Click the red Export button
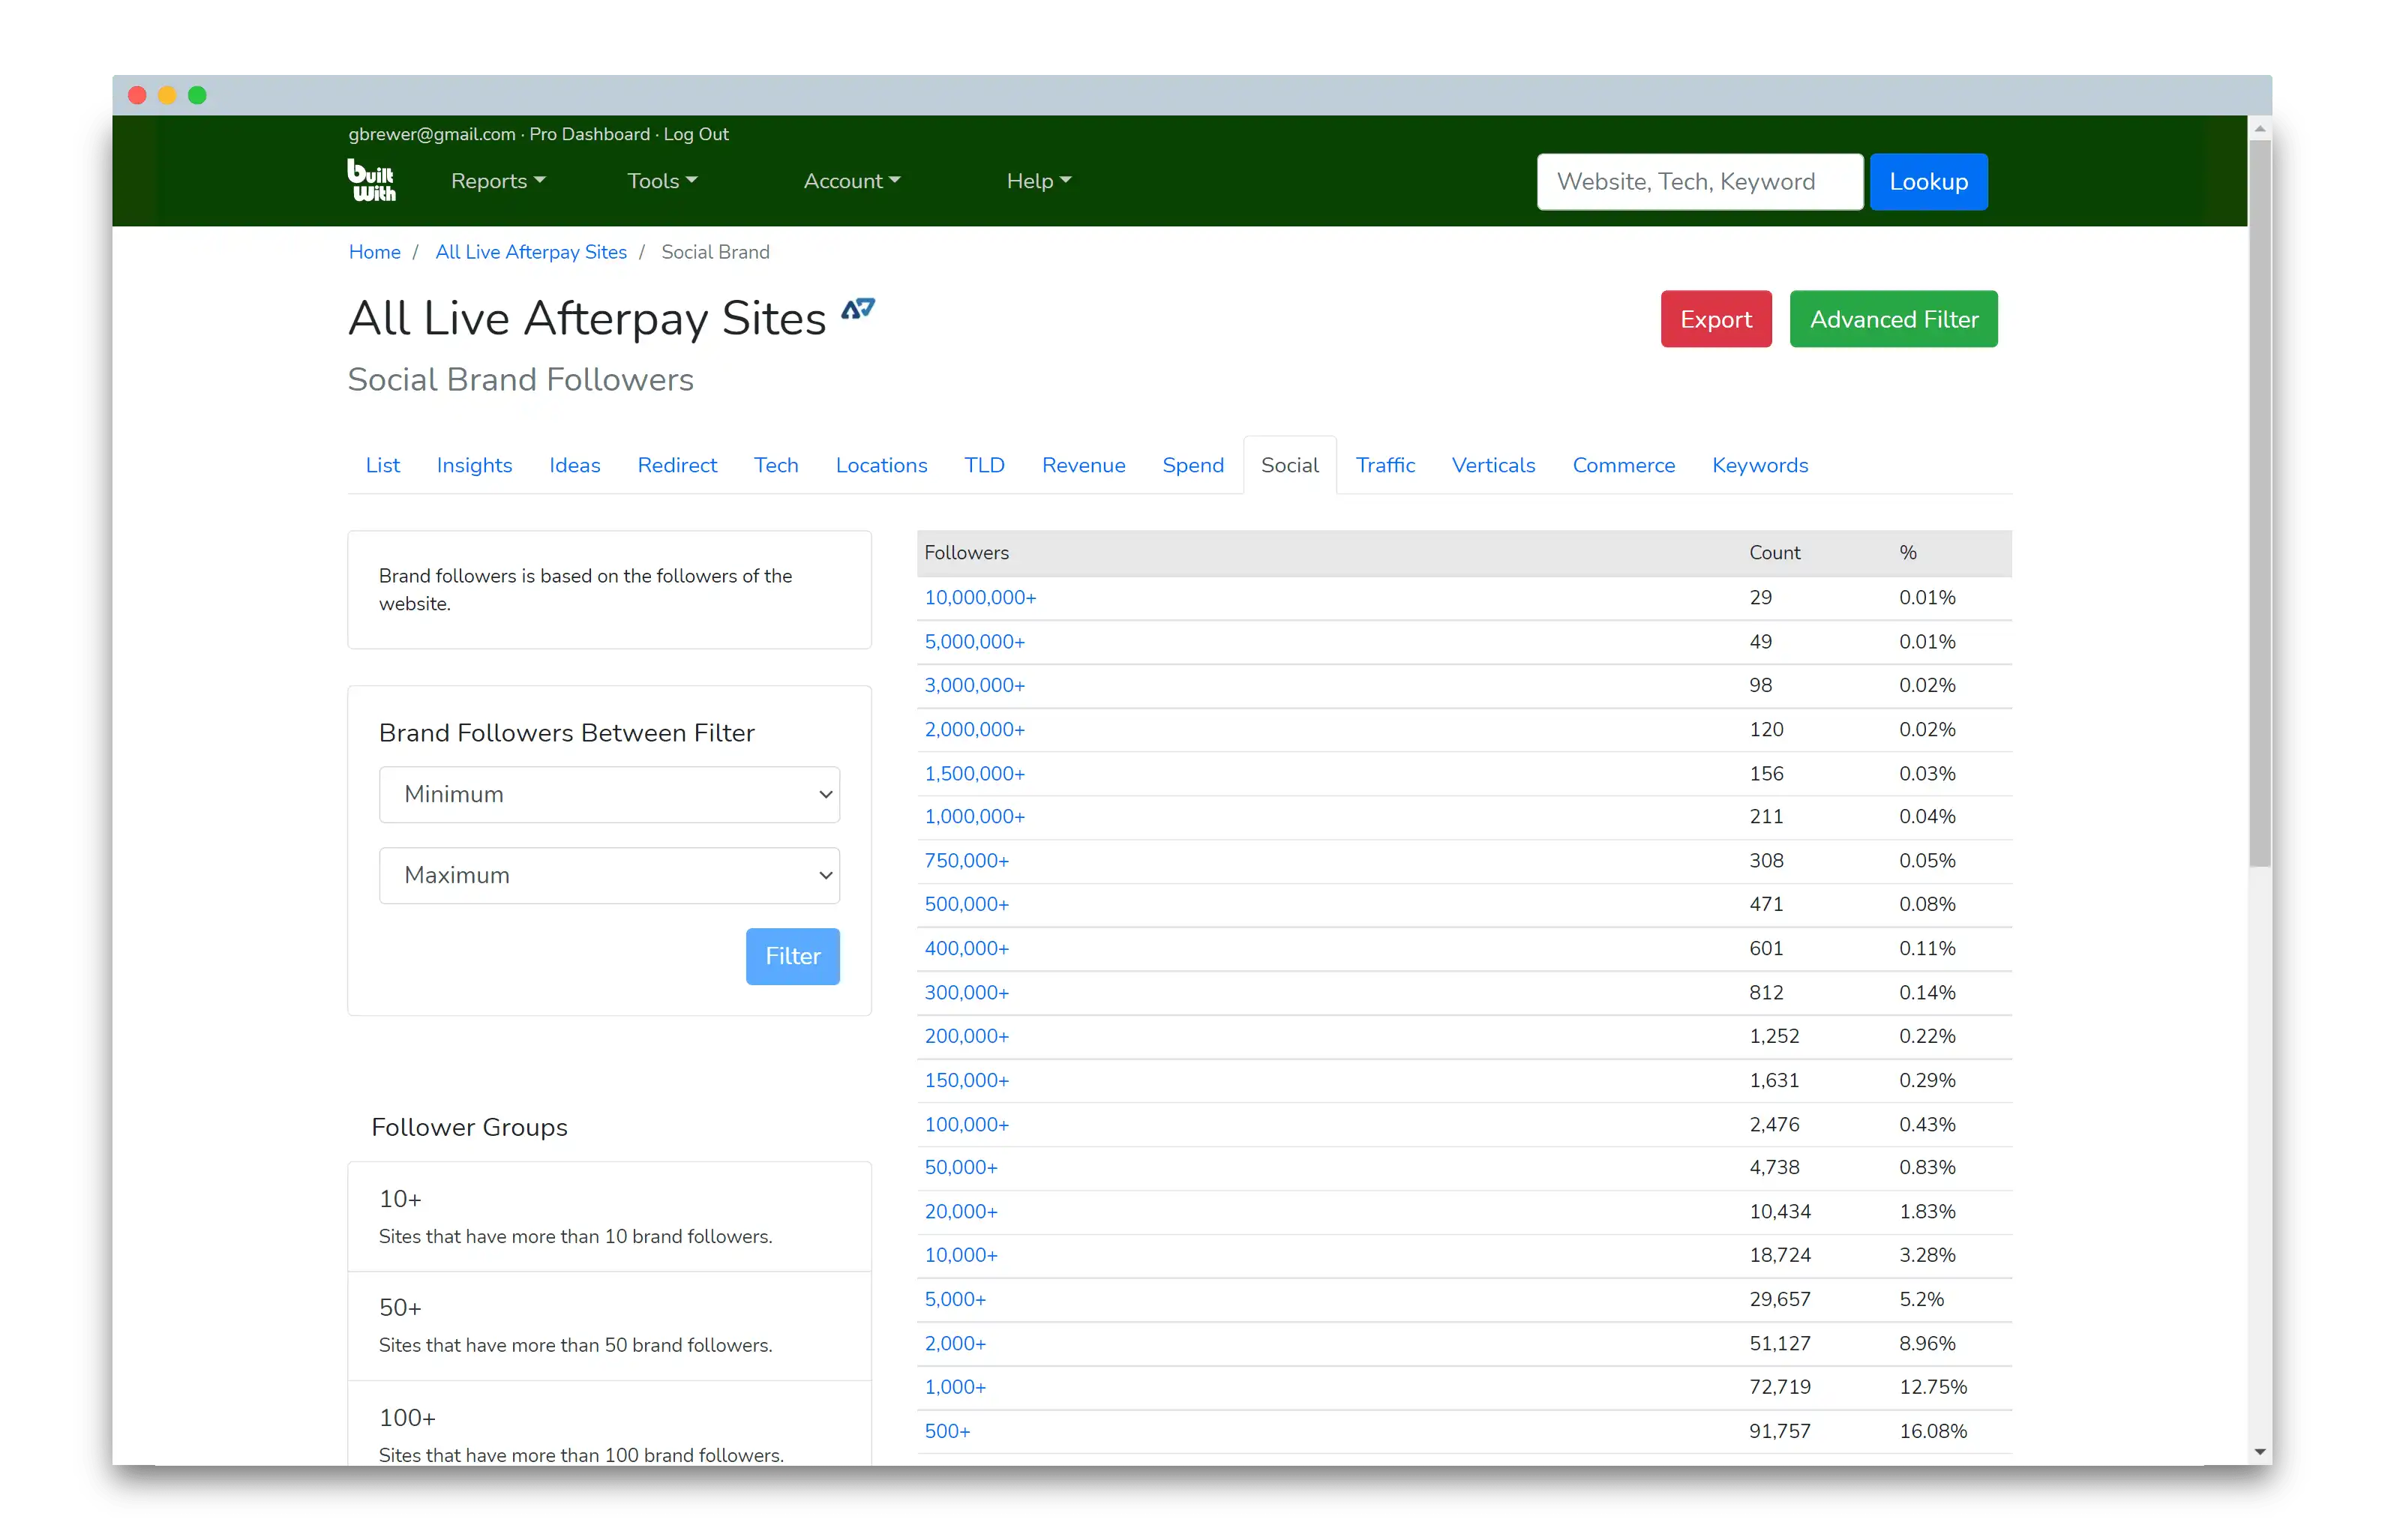Viewport: 2385px width, 1540px height. click(1715, 319)
